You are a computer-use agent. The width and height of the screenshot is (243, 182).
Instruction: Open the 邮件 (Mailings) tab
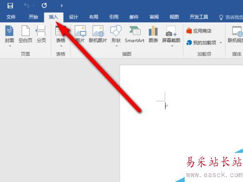pos(134,17)
